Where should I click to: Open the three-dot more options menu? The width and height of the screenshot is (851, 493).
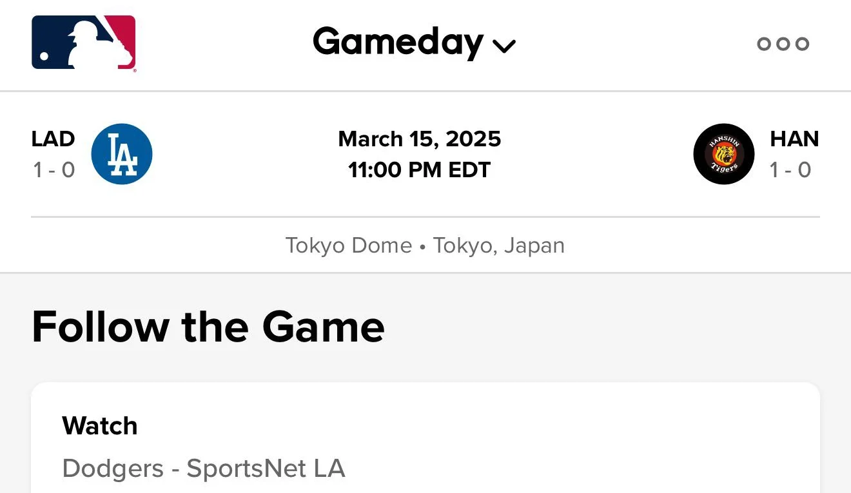(783, 44)
